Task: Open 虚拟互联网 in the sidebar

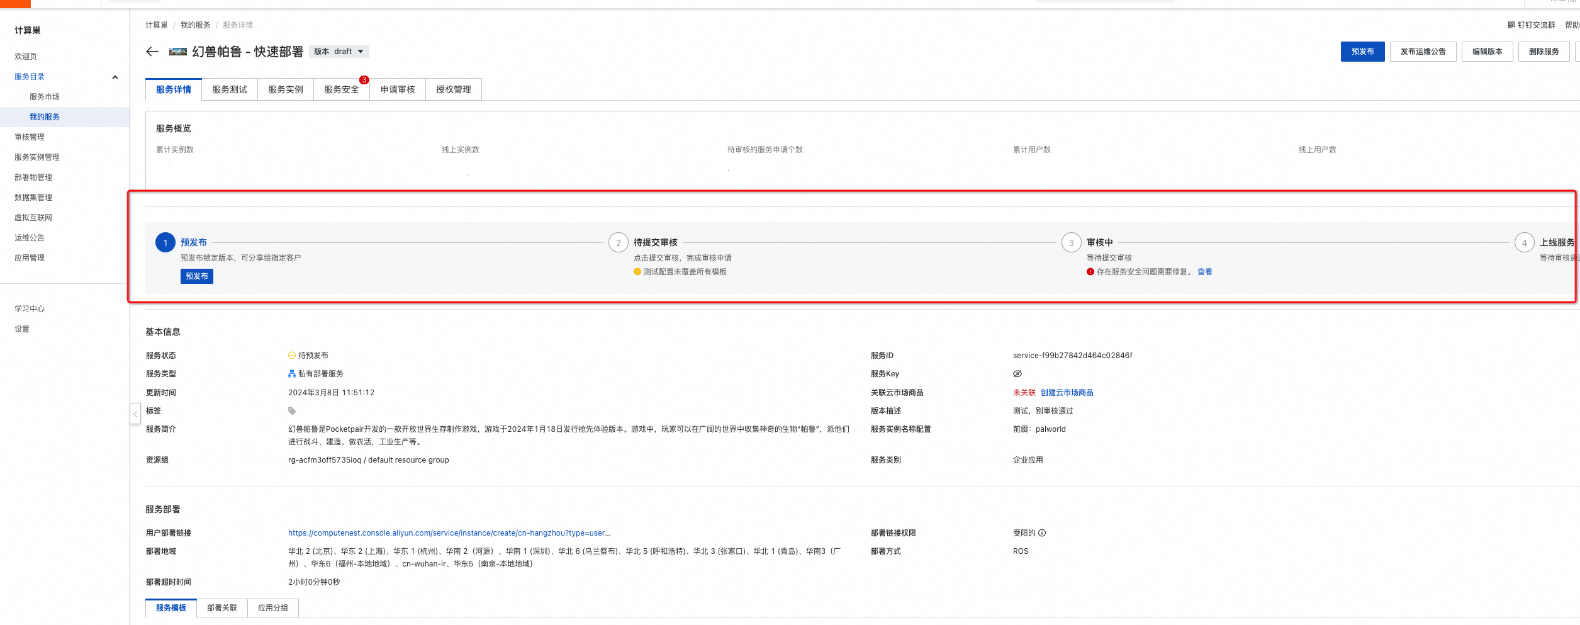Action: click(33, 218)
